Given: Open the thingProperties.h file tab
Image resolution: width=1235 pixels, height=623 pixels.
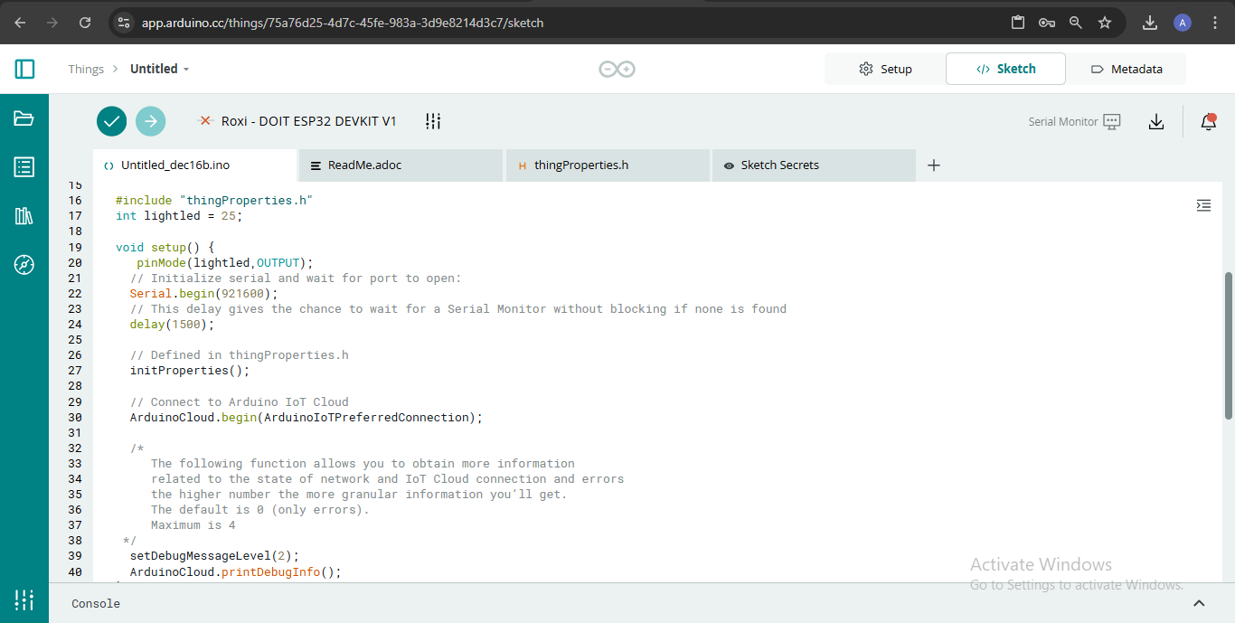Looking at the screenshot, I should tap(608, 165).
